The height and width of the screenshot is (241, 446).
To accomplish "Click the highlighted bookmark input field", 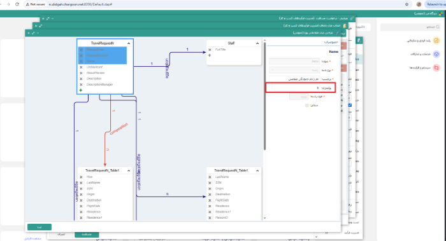I will point(294,88).
